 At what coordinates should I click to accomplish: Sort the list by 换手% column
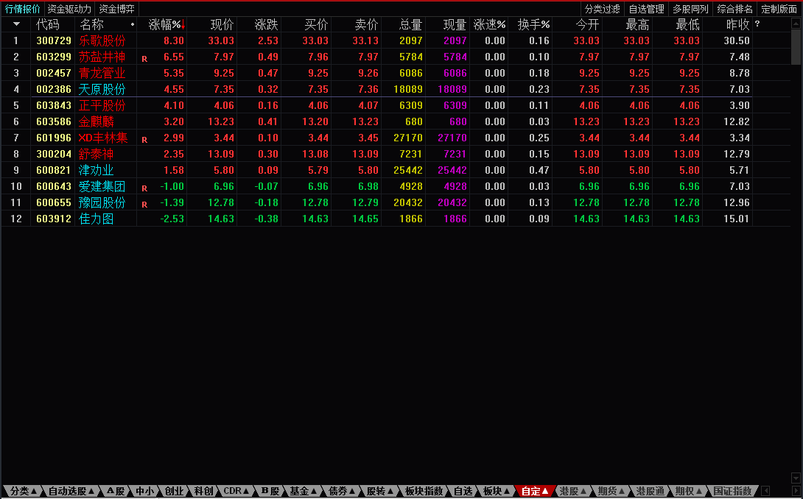(533, 24)
